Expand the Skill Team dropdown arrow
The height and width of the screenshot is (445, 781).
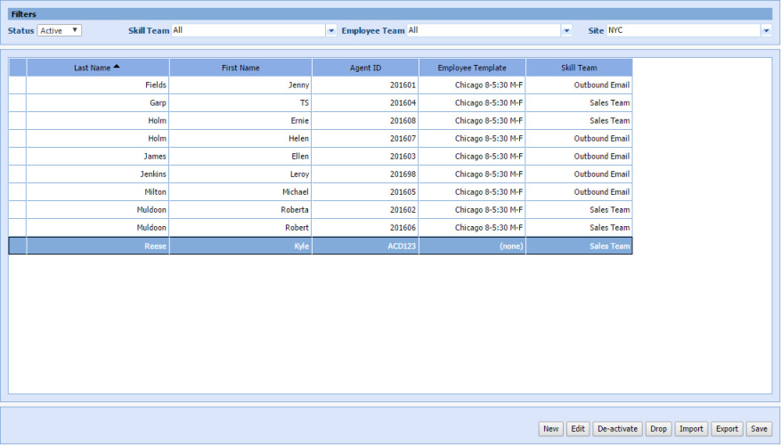click(x=331, y=30)
